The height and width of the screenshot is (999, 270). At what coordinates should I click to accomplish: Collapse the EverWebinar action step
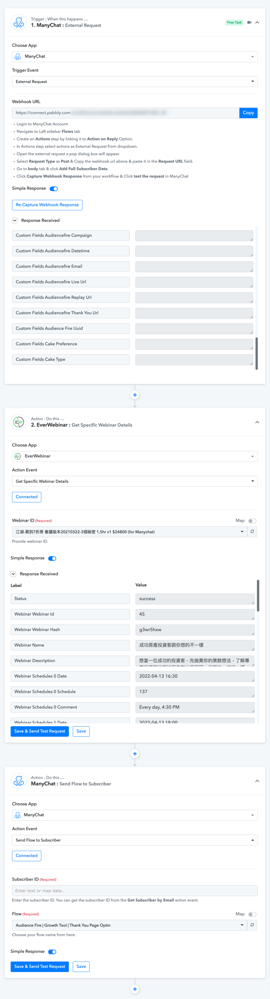(257, 422)
